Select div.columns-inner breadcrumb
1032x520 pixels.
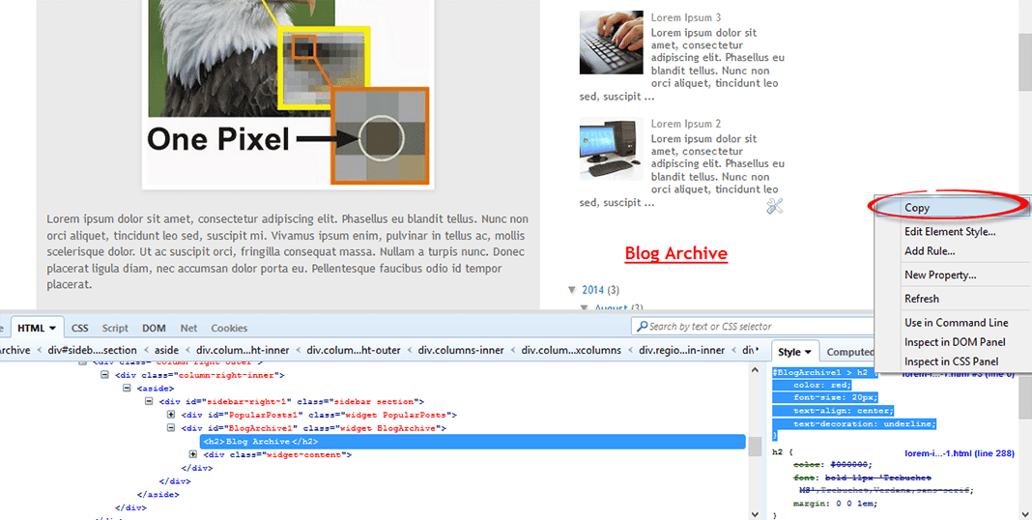coord(461,350)
